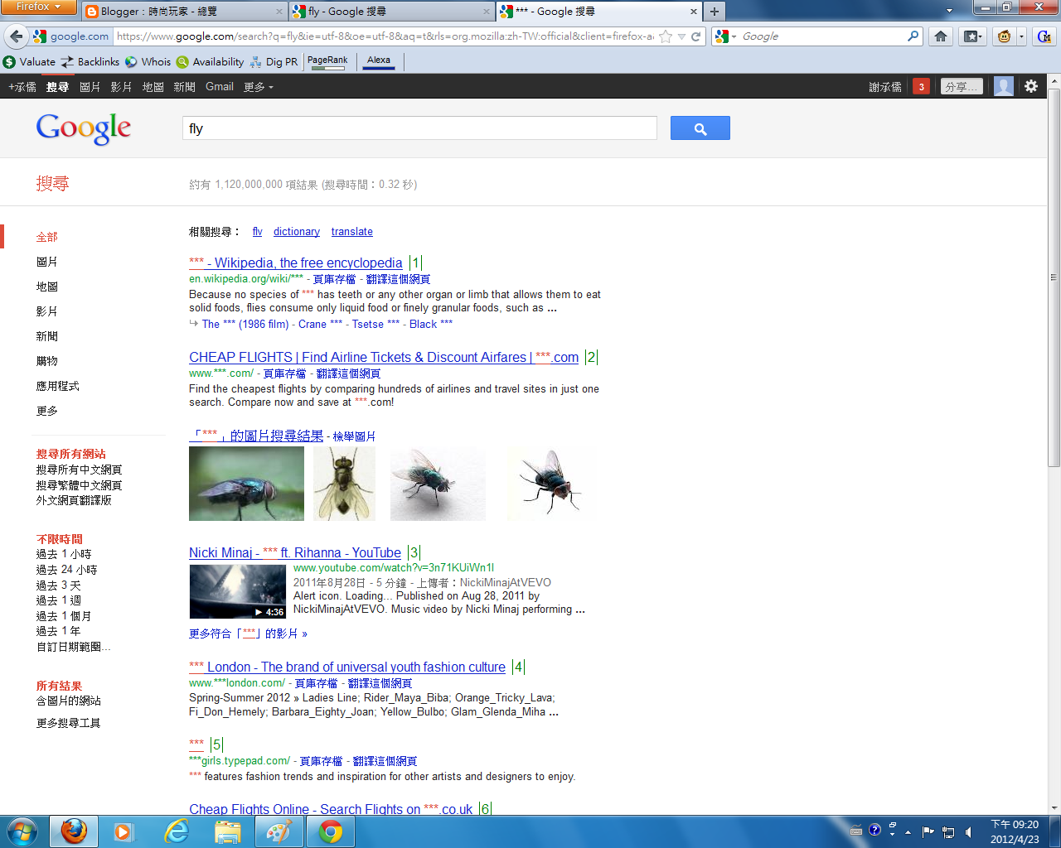Select 新聞 filter in the left sidebar
Viewport: 1061px width, 848px height.
click(47, 336)
